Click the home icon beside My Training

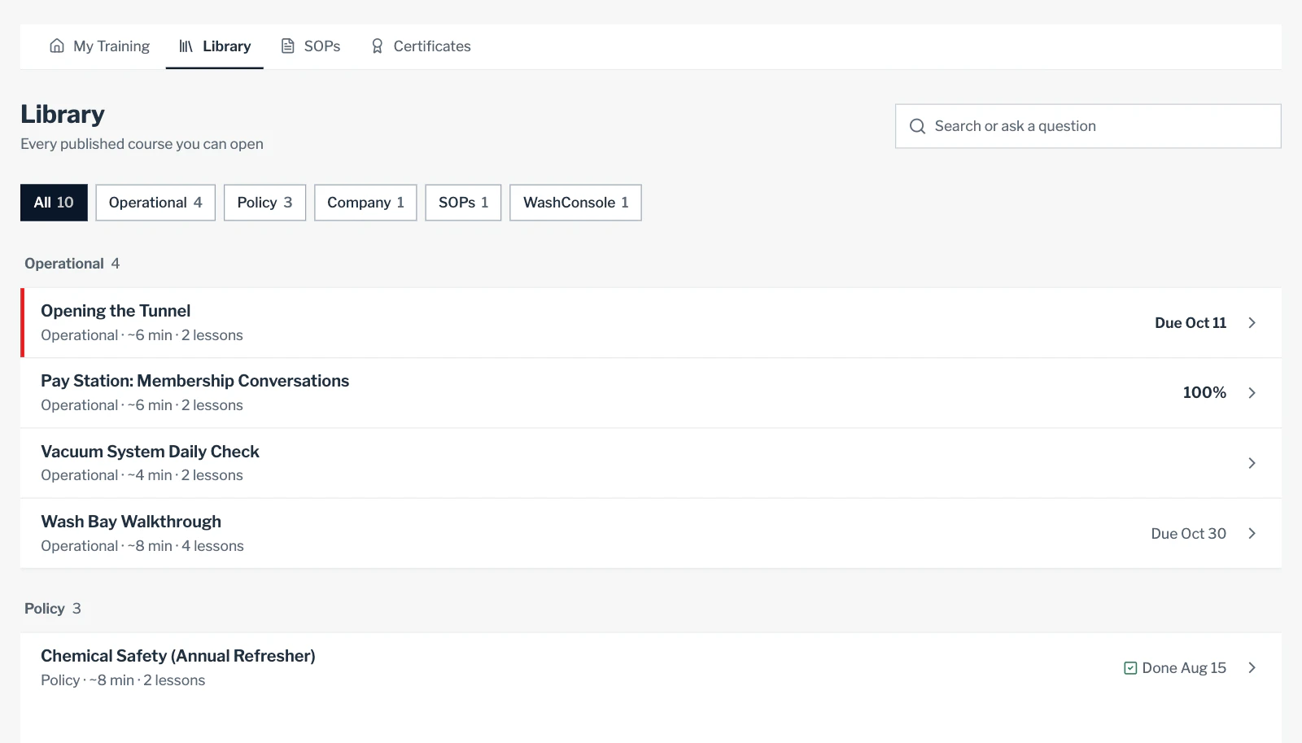pos(57,46)
